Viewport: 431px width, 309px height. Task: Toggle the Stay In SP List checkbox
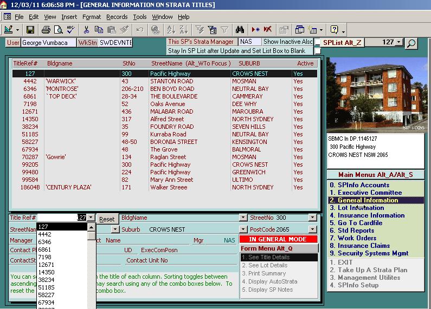pos(318,51)
